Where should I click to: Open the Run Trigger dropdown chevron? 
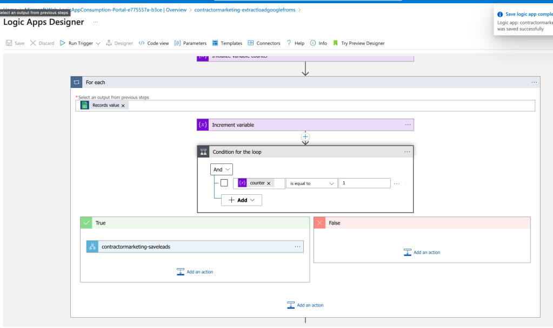tap(98, 43)
